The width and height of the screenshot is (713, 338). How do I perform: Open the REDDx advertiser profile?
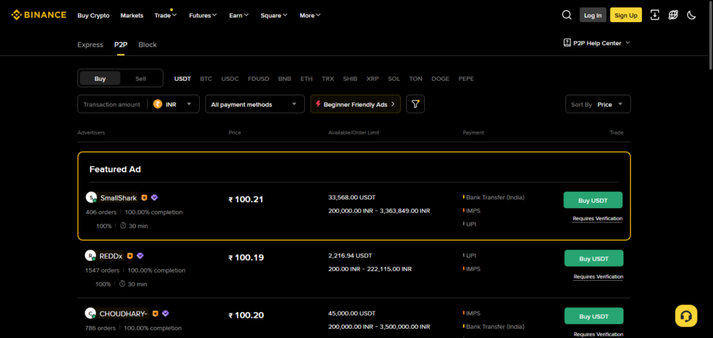point(111,256)
